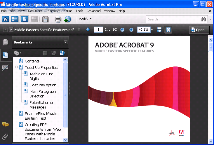Click the 40.1% zoom value field
The width and height of the screenshot is (214, 145).
(x=144, y=29)
